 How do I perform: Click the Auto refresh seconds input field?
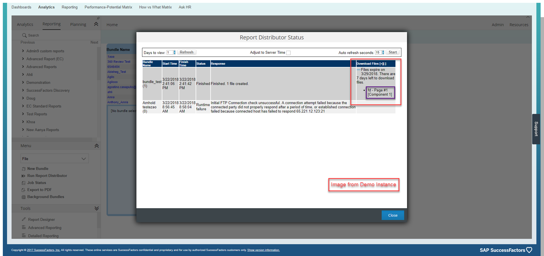point(378,52)
